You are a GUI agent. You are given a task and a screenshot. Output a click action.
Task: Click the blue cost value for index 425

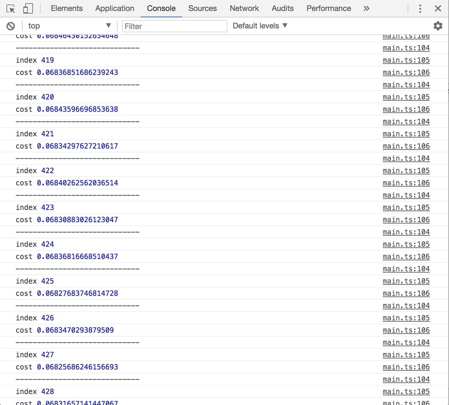[x=78, y=293]
